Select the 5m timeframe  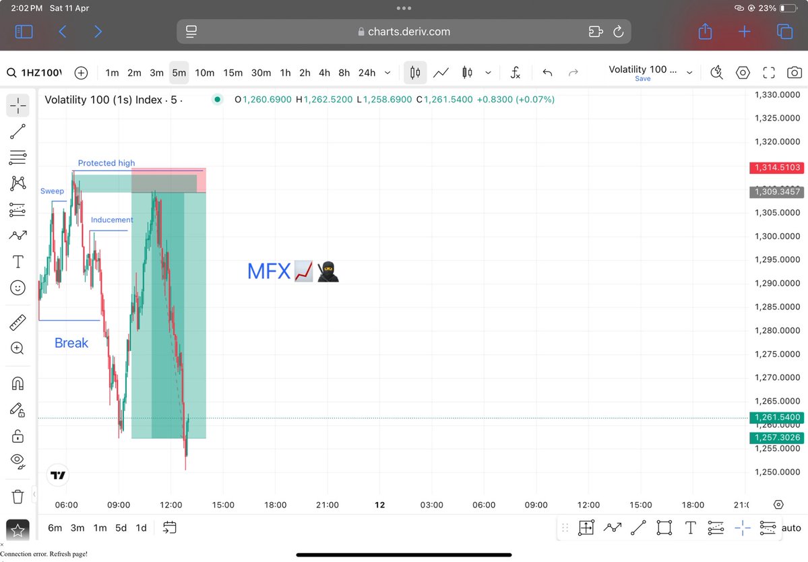tap(179, 73)
